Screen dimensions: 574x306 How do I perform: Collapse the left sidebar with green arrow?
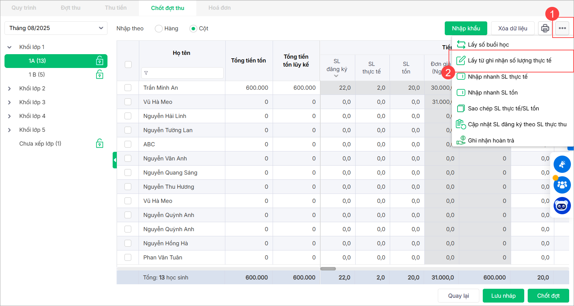pos(115,160)
